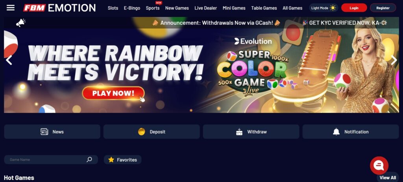Go to previous banner slide

pyautogui.click(x=9, y=60)
